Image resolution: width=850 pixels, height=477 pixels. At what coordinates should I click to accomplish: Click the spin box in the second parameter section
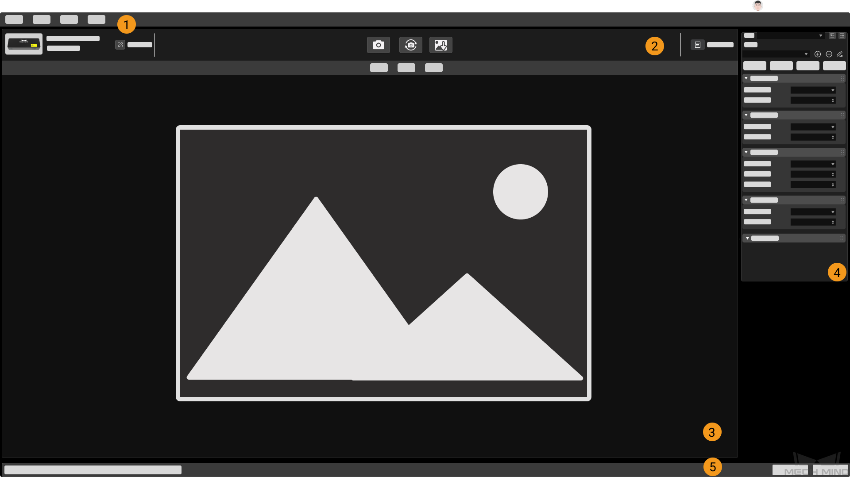pos(813,137)
